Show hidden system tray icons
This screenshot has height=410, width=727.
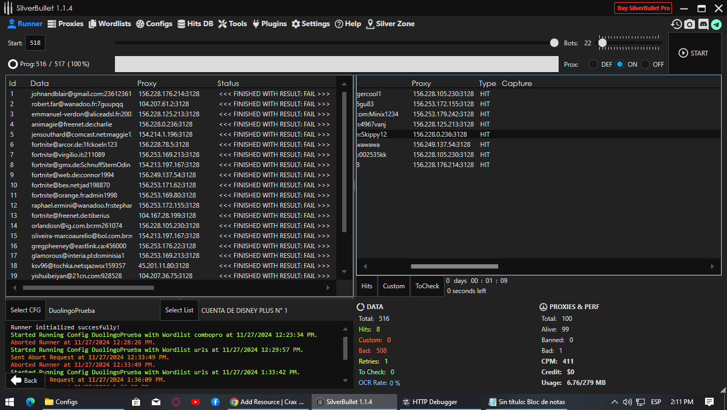614,402
